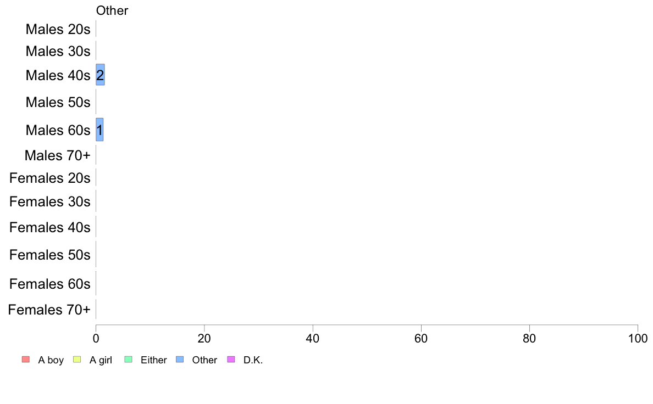The height and width of the screenshot is (404, 653).
Task: Select the Males 60s bar labeled 1
Action: [99, 130]
